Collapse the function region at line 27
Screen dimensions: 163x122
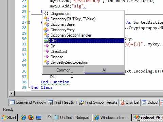29,22
